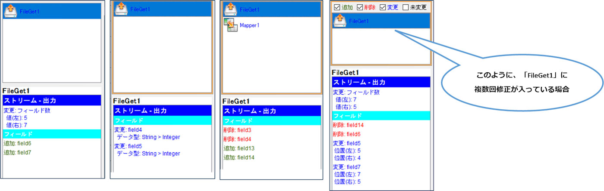Image resolution: width=604 pixels, height=191 pixels.
Task: Toggle the 変更 checkbox
Action: [383, 7]
